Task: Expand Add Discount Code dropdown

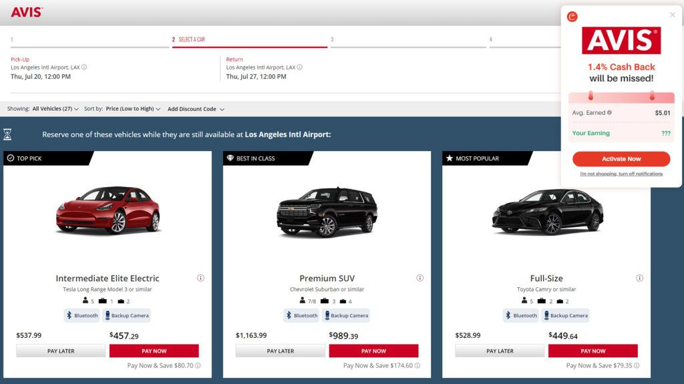Action: pyautogui.click(x=196, y=109)
